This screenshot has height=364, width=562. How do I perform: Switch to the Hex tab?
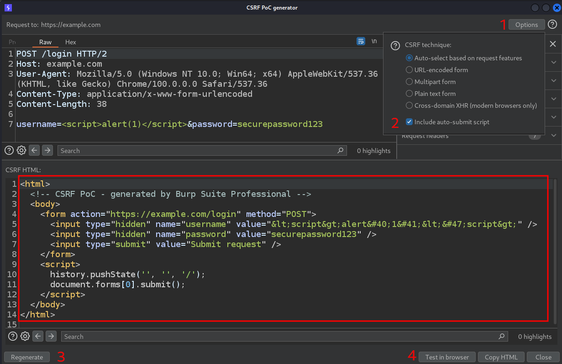pyautogui.click(x=71, y=42)
